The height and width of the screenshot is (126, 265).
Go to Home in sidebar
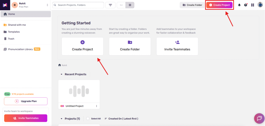click(x=26, y=14)
